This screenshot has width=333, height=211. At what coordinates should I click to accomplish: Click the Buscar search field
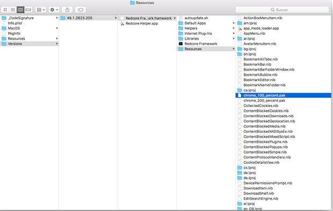click(x=282, y=10)
